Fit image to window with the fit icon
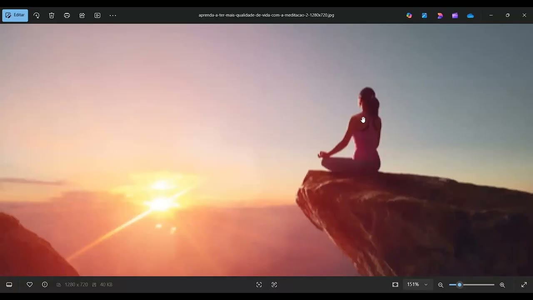The height and width of the screenshot is (300, 533). tap(395, 285)
